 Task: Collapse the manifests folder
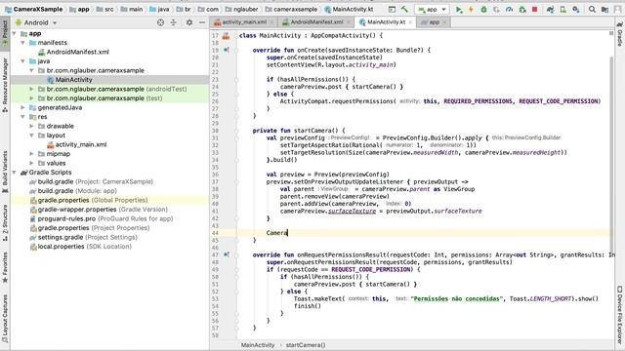(x=22, y=43)
